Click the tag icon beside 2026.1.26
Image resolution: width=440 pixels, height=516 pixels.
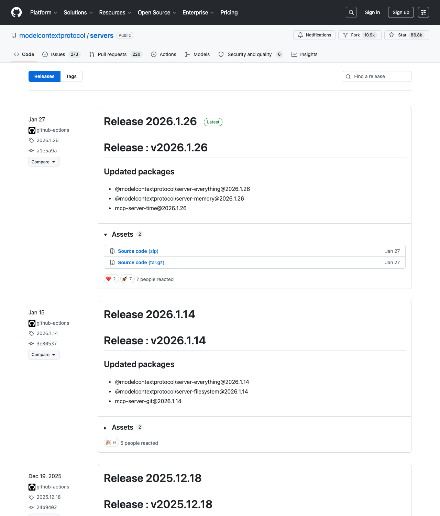31,140
